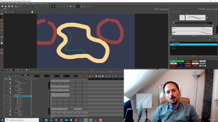Click the Play button in timeline toolbar
The height and width of the screenshot is (122, 218).
(x=6, y=76)
